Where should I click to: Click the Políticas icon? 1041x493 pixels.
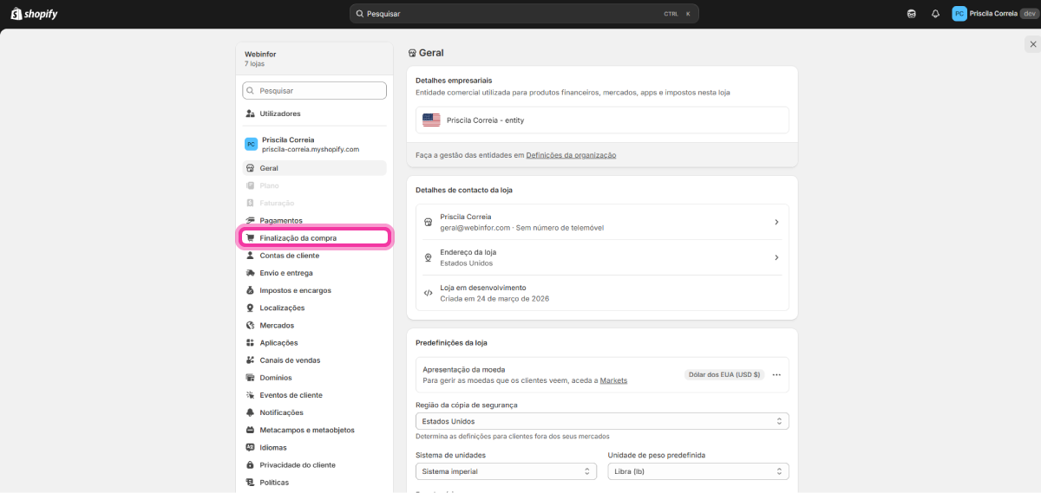(x=250, y=482)
